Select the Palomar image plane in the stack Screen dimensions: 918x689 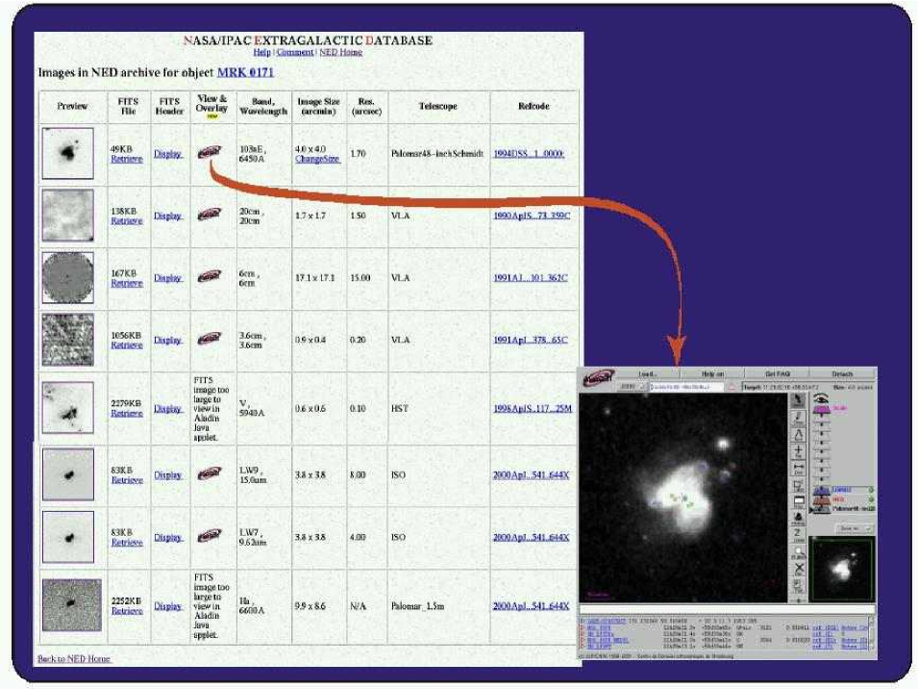pyautogui.click(x=843, y=509)
